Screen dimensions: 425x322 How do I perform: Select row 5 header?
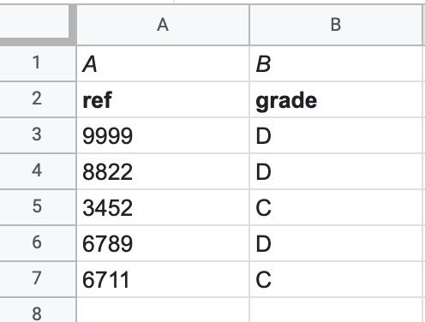(x=38, y=207)
